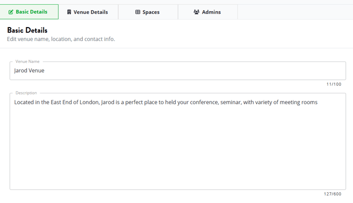Click the 127/600 description character counter
The image size is (353, 203).
[x=332, y=194]
